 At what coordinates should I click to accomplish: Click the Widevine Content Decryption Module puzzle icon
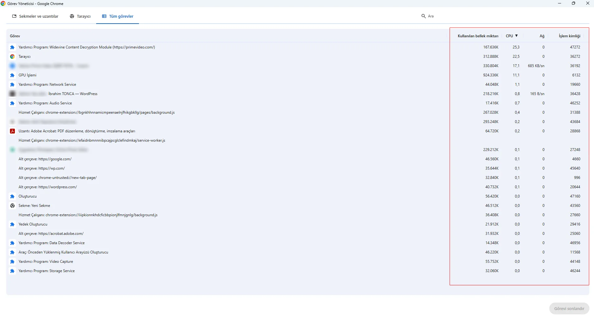12,47
